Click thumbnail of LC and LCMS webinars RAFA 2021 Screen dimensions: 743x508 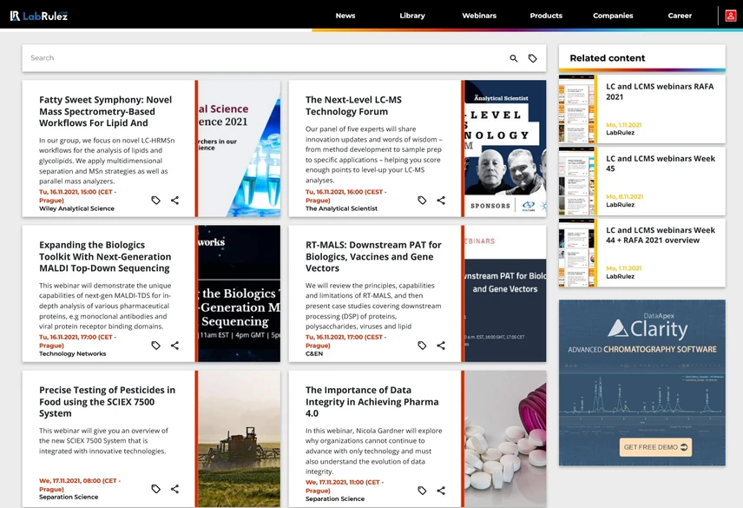[577, 109]
